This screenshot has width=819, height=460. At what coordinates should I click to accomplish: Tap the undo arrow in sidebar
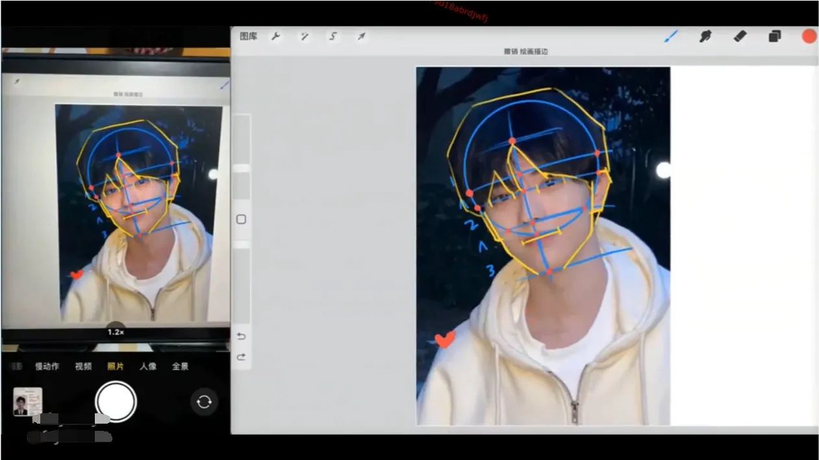[241, 335]
